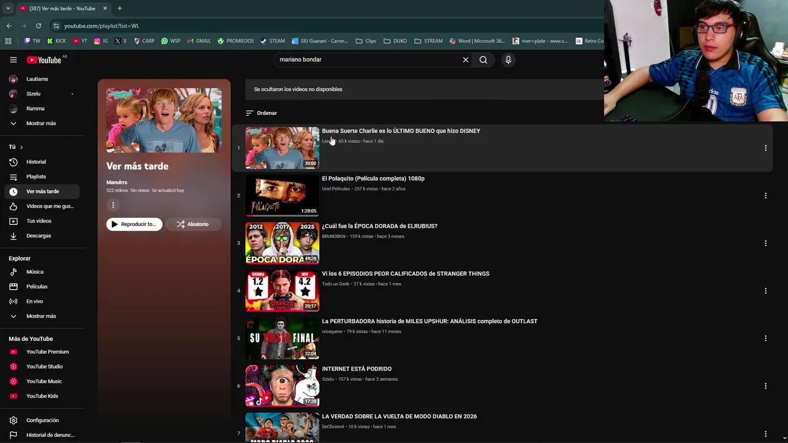
Task: Expand the Tú section chevron
Action: pyautogui.click(x=21, y=147)
